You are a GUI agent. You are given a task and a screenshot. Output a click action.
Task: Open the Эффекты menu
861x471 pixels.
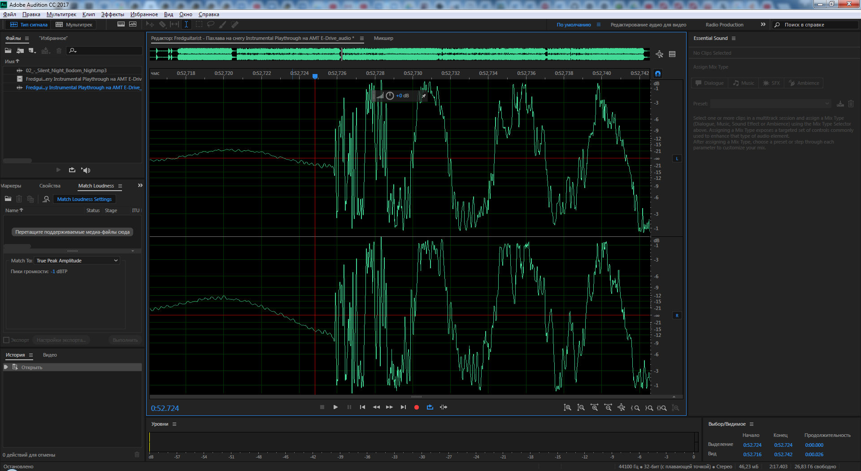[x=113, y=14]
